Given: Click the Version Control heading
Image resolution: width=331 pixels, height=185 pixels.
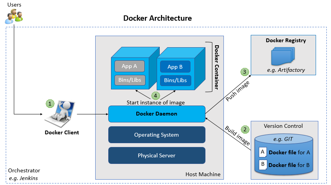Looking at the screenshot, I should point(283,126).
